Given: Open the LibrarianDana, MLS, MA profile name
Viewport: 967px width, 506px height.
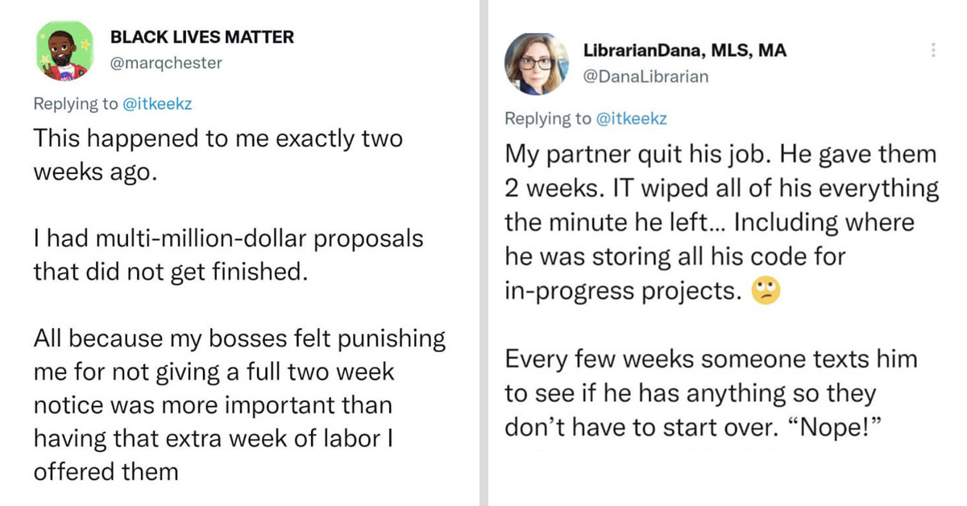Looking at the screenshot, I should tap(683, 49).
